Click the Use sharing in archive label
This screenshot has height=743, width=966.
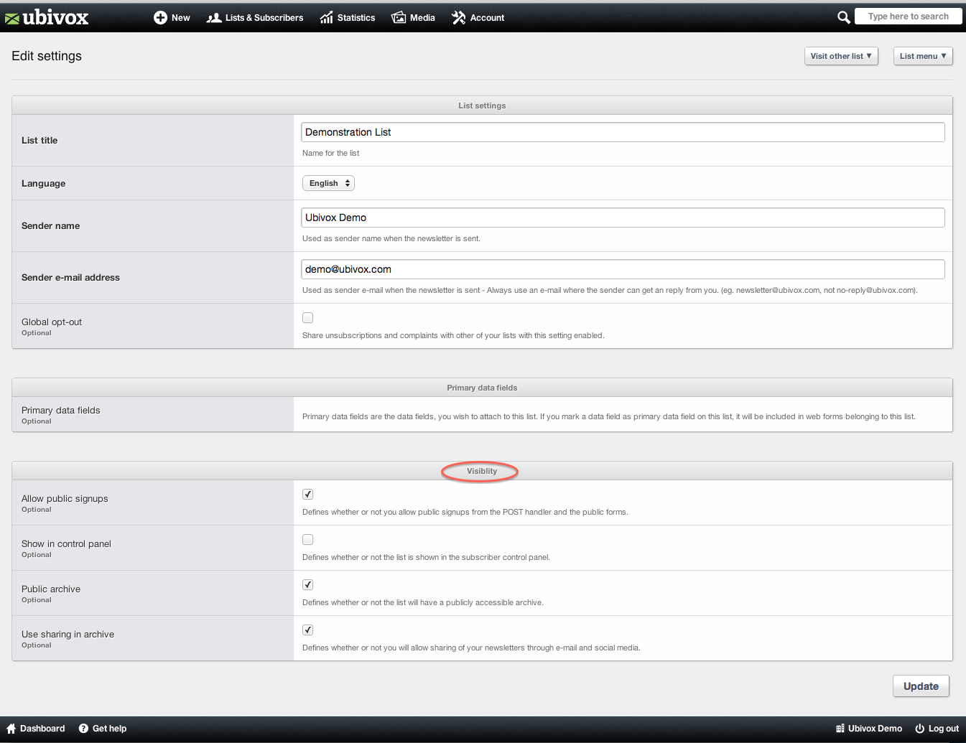pos(68,635)
